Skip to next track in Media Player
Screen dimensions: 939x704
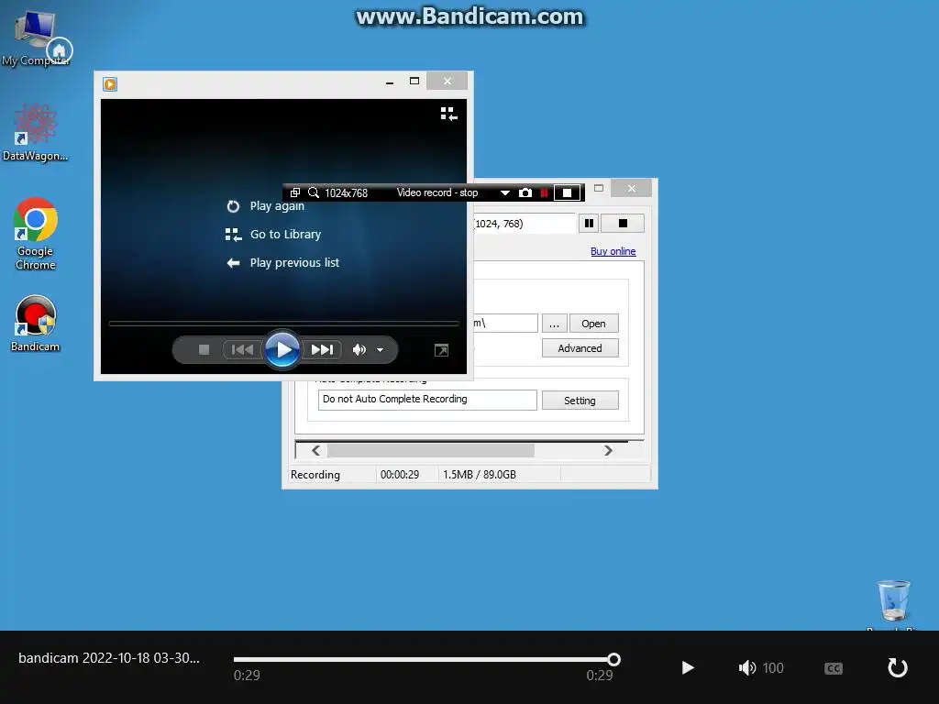point(322,349)
